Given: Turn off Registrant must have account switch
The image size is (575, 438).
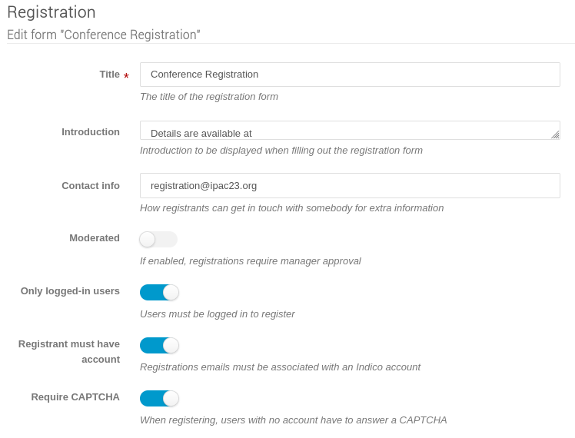Looking at the screenshot, I should pyautogui.click(x=159, y=346).
